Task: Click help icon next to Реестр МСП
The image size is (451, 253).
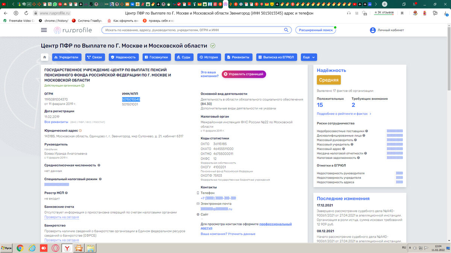Action: [66, 193]
